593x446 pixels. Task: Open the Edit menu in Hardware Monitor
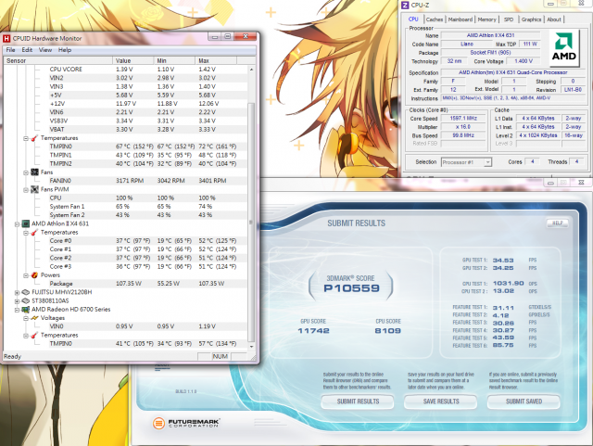pyautogui.click(x=27, y=50)
